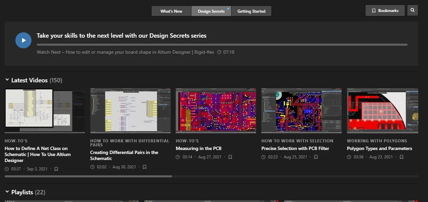This screenshot has height=202, width=428.
Task: Click the Take your skills series heading
Action: 121,36
